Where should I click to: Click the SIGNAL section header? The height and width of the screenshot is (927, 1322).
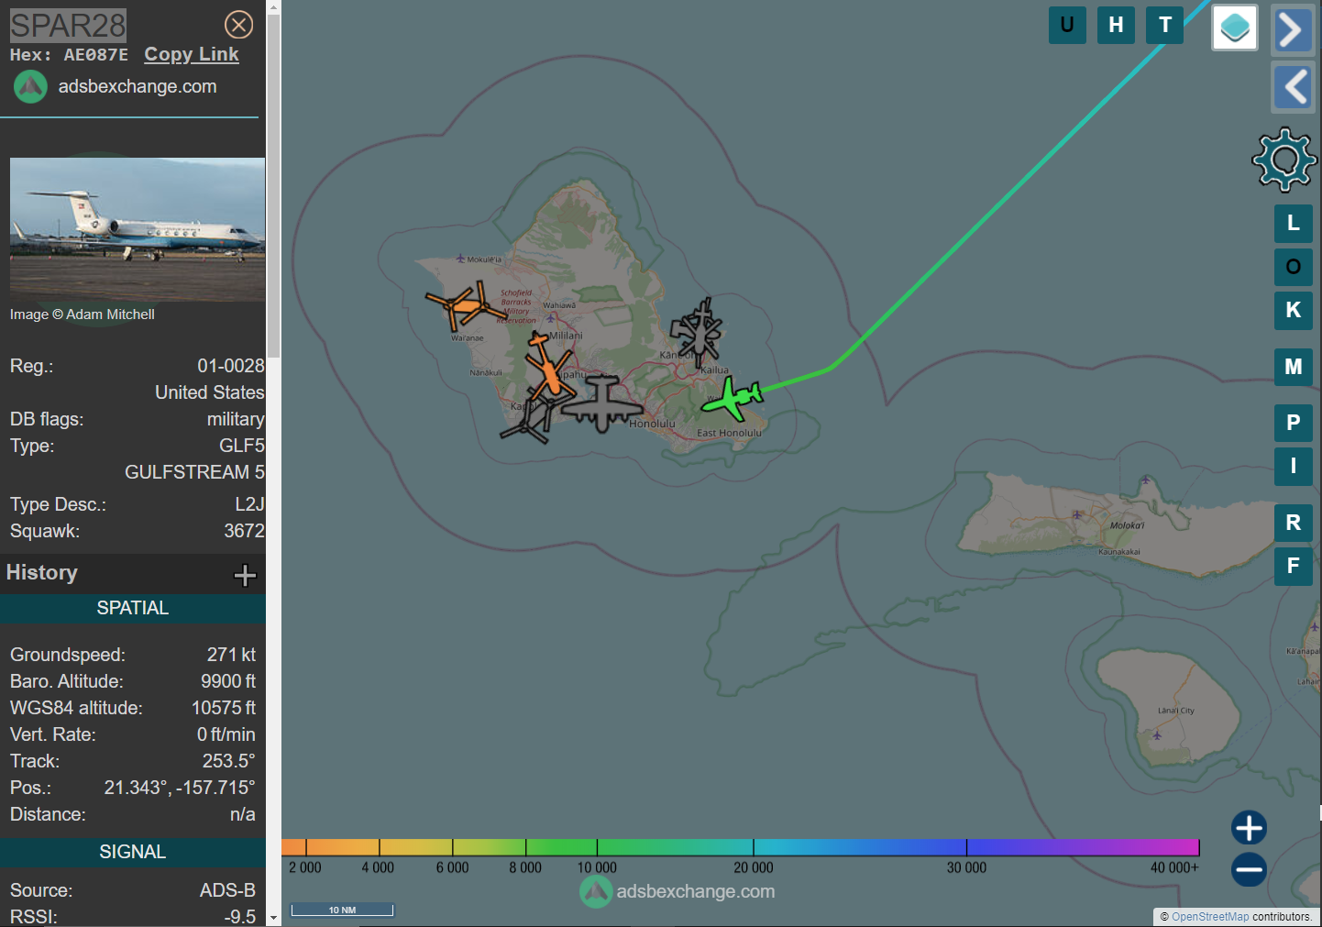tap(133, 852)
